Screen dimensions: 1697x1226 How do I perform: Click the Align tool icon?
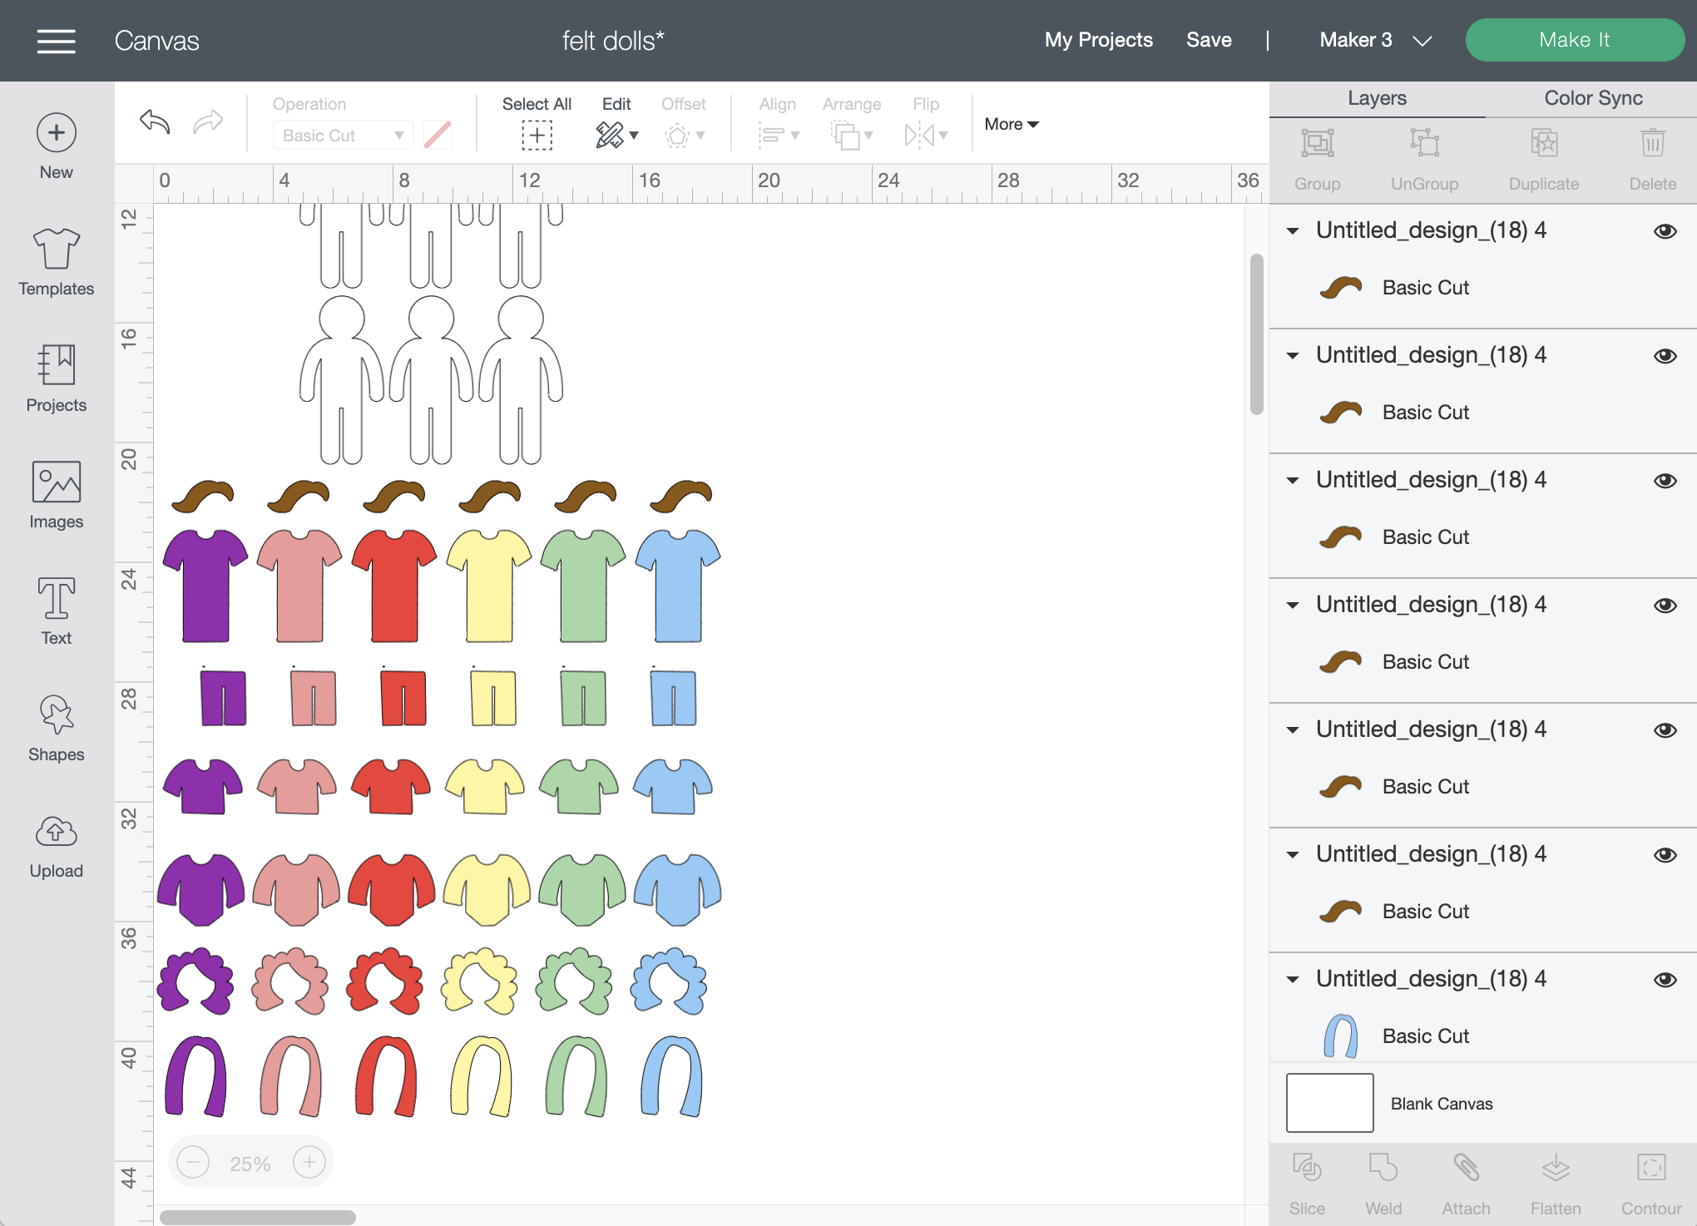[x=778, y=135]
